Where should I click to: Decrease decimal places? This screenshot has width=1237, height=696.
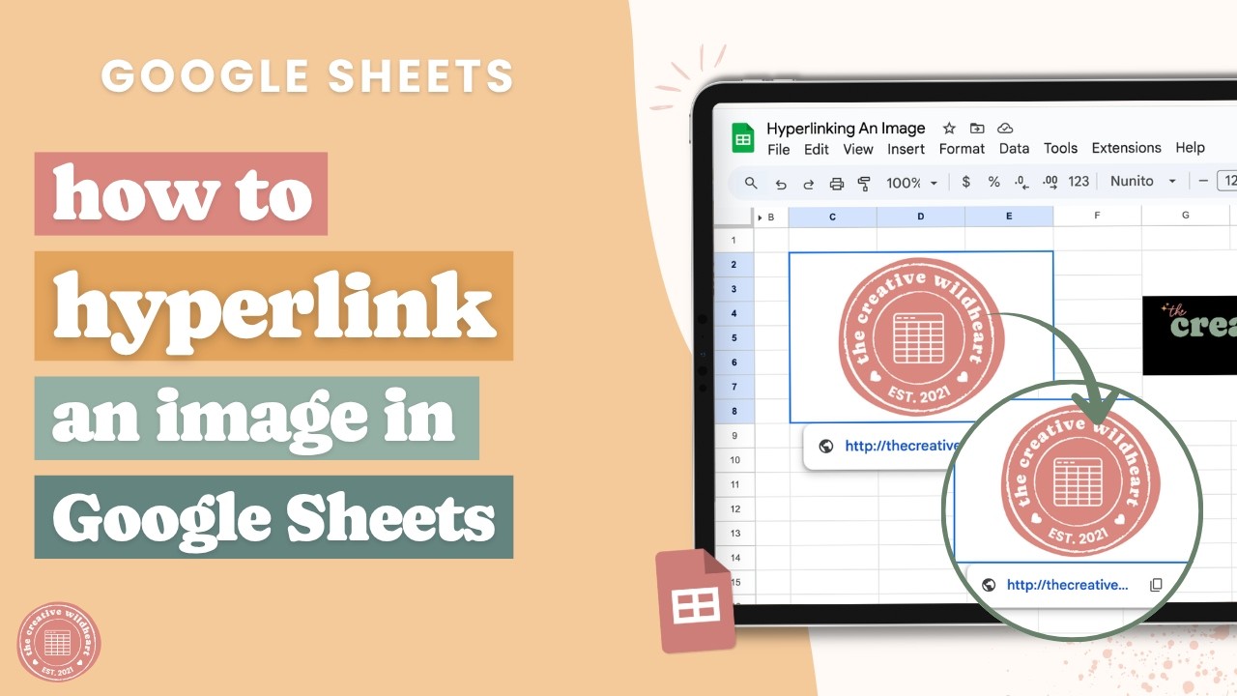tap(1021, 182)
